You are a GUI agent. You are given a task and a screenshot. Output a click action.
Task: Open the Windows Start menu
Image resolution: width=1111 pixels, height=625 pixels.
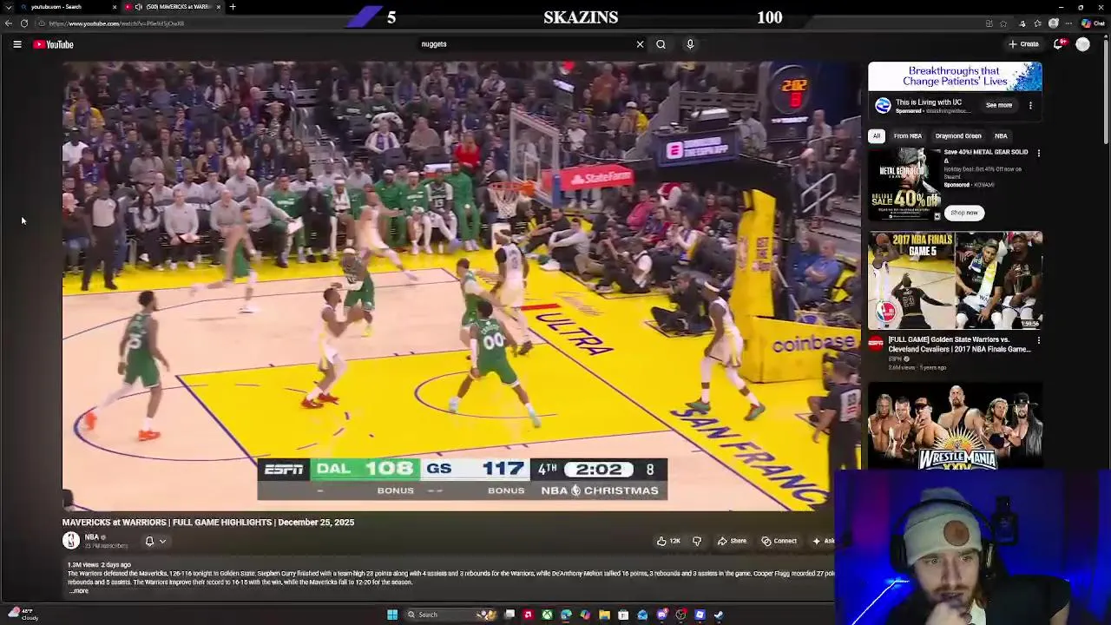point(392,615)
